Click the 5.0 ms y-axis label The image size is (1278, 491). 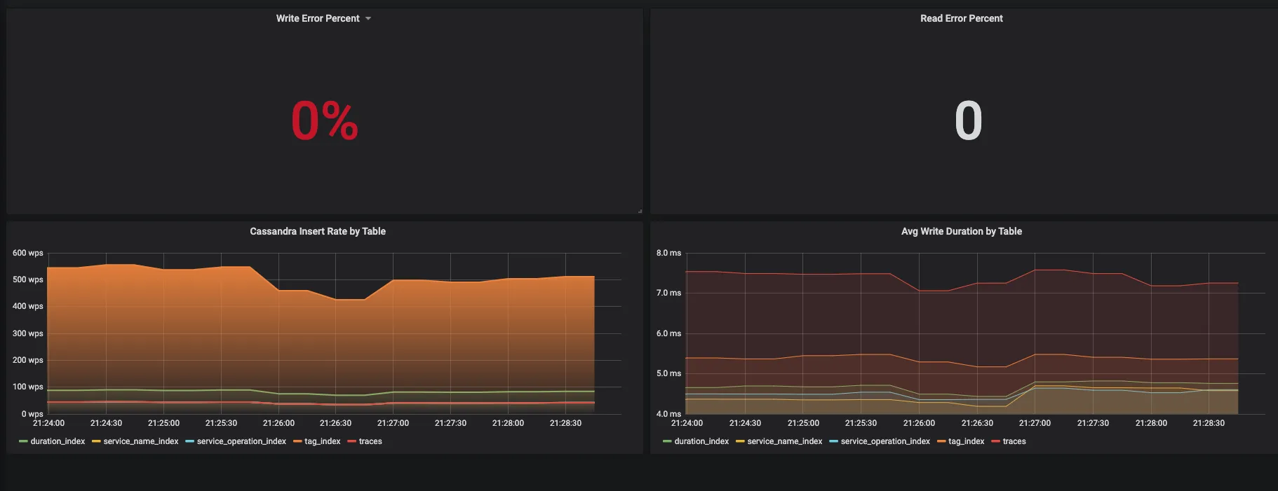pos(668,373)
